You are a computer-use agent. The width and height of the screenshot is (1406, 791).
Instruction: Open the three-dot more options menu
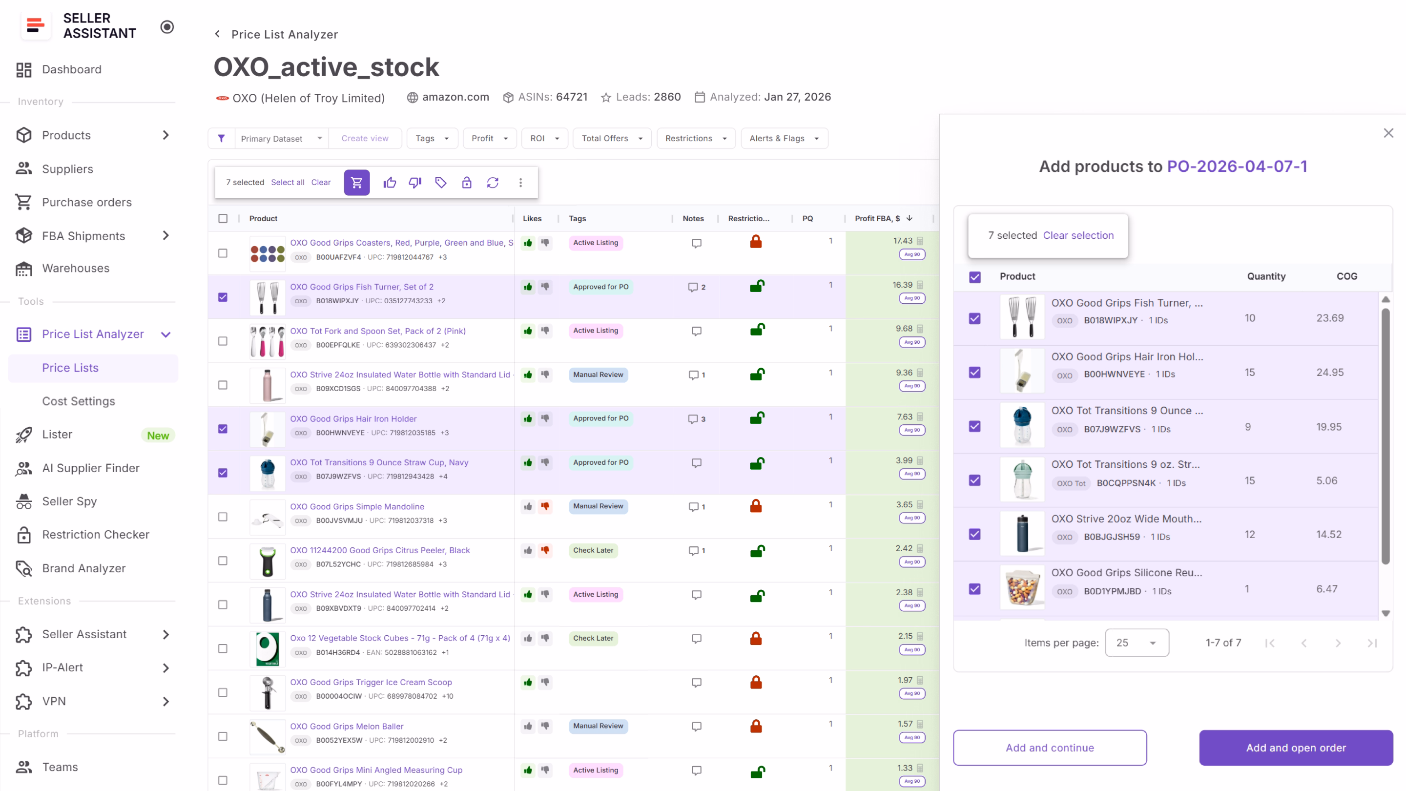coord(520,182)
